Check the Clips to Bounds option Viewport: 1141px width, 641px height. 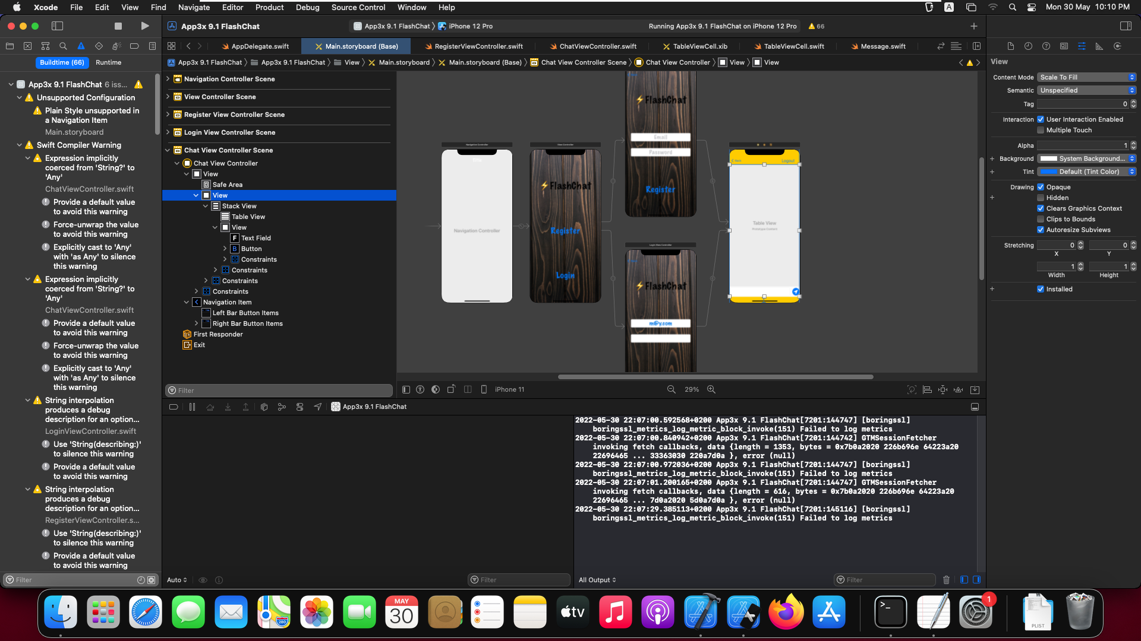coord(1041,219)
